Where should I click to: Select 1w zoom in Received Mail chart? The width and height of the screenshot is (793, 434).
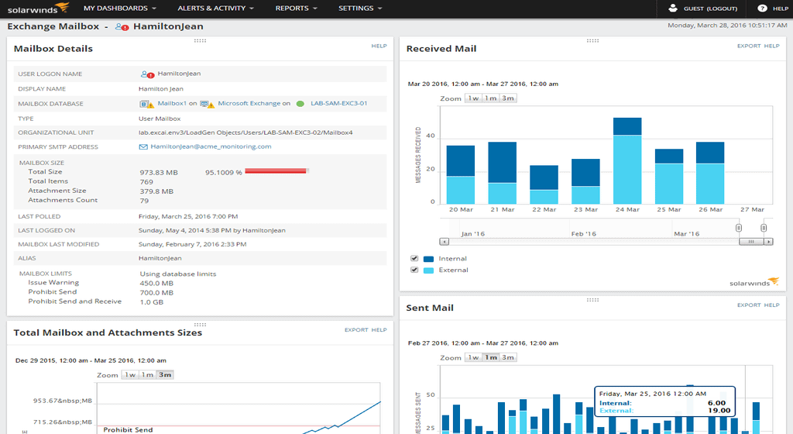[473, 98]
